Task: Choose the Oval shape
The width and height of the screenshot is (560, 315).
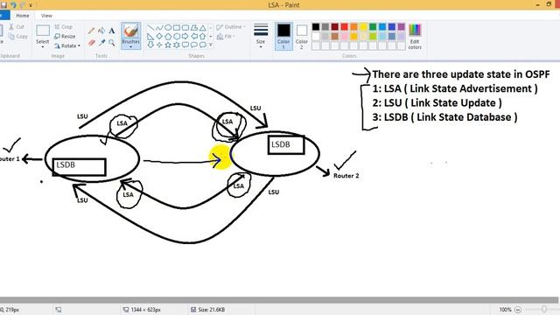Action: (x=168, y=27)
